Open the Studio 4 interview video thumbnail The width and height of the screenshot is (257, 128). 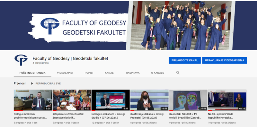(111, 100)
